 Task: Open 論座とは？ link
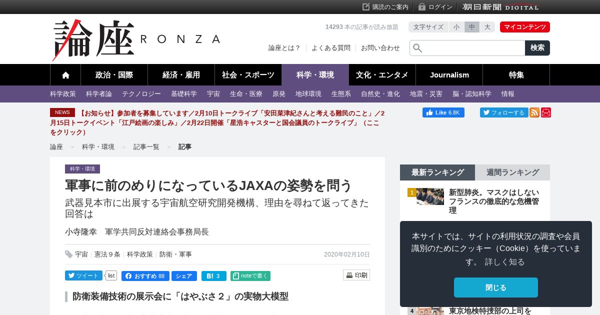coord(284,48)
